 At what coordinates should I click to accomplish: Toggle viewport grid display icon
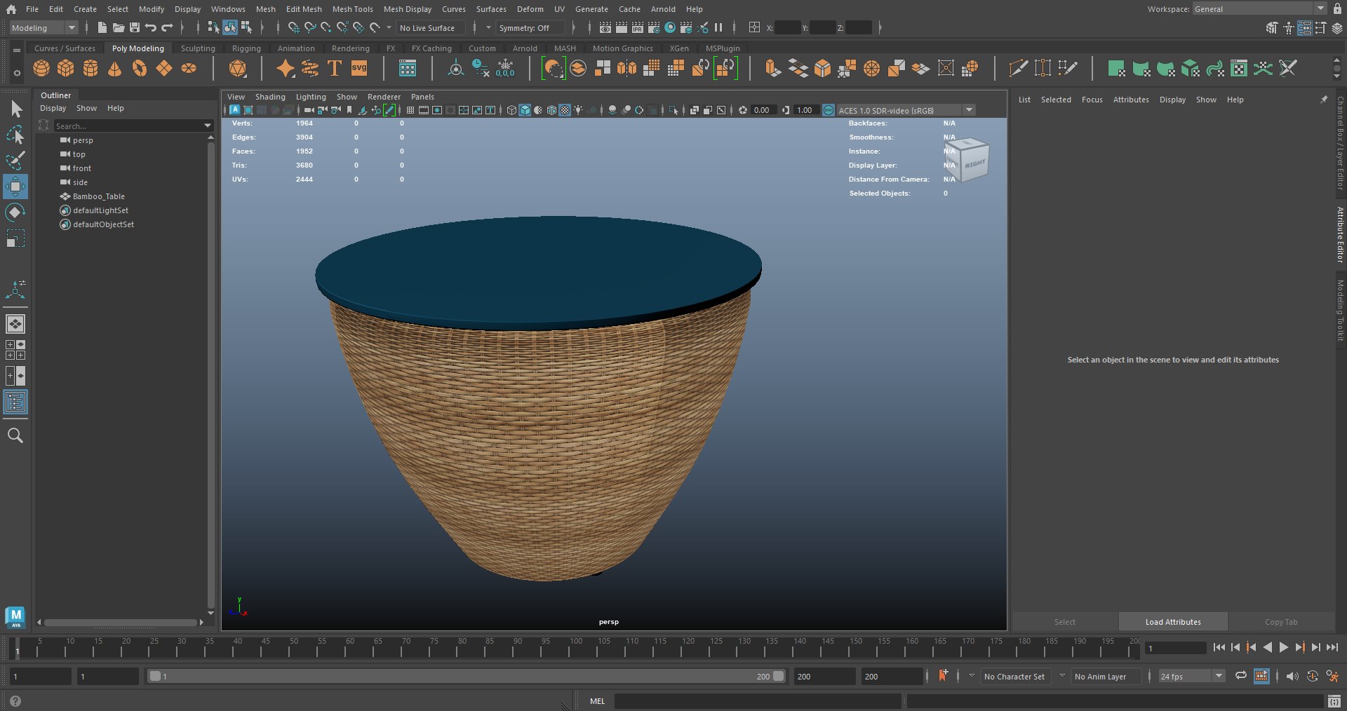pyautogui.click(x=410, y=110)
